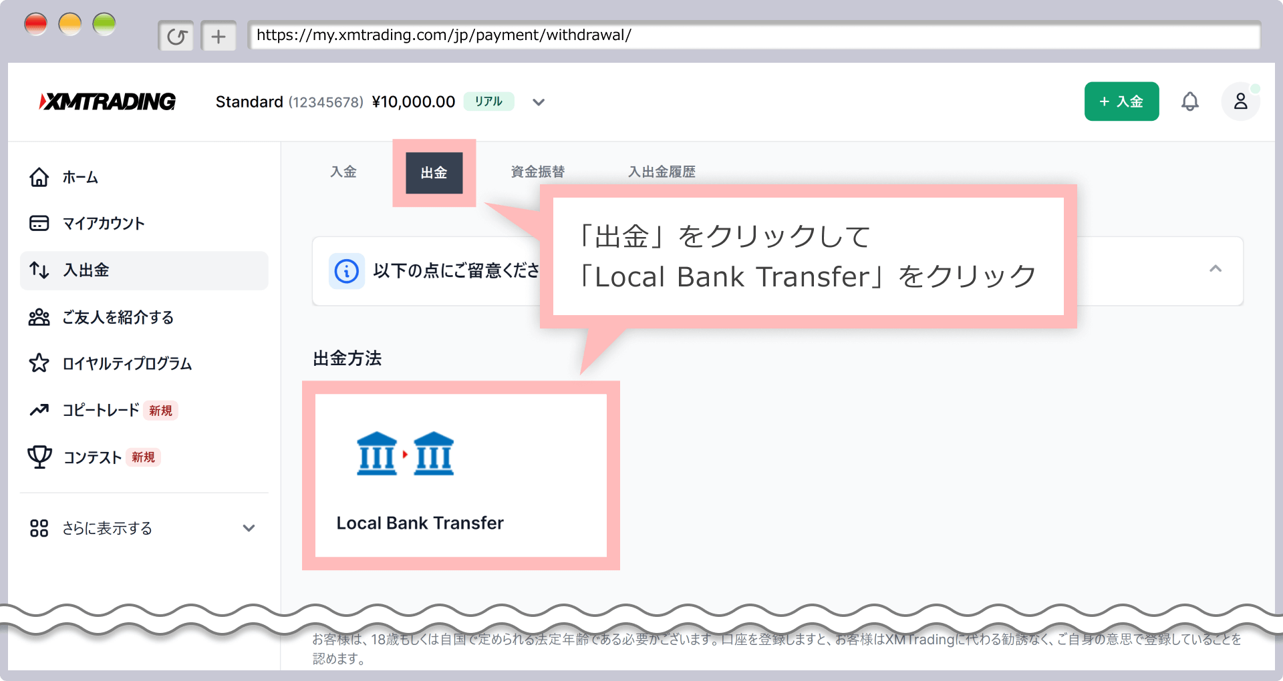Open a new browser tab with plus
Viewport: 1283px width, 681px height.
pyautogui.click(x=219, y=36)
